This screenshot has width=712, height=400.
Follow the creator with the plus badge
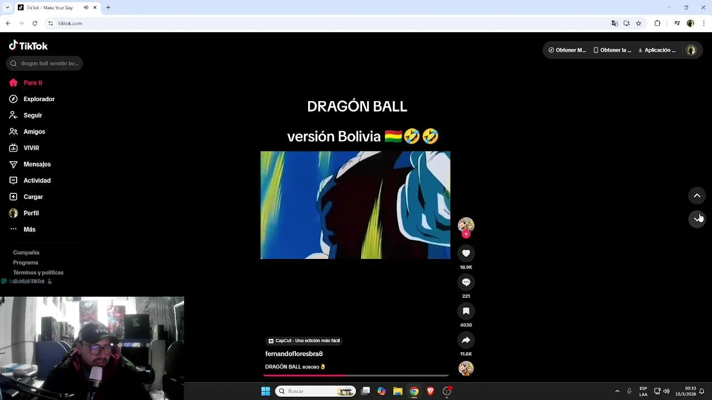pos(466,234)
